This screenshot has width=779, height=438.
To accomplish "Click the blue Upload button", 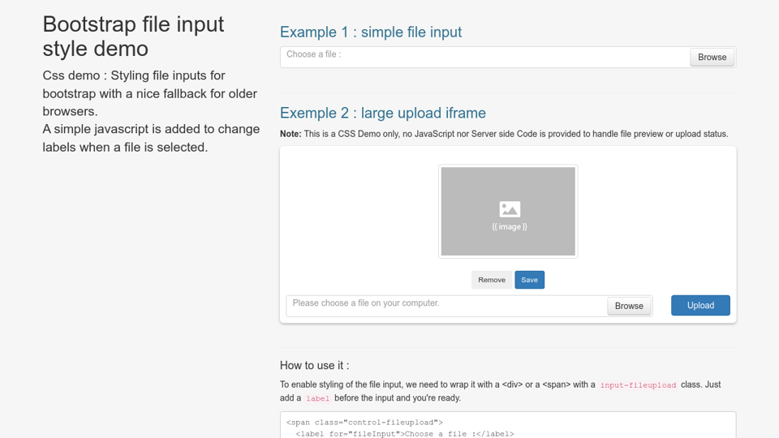I will [700, 305].
